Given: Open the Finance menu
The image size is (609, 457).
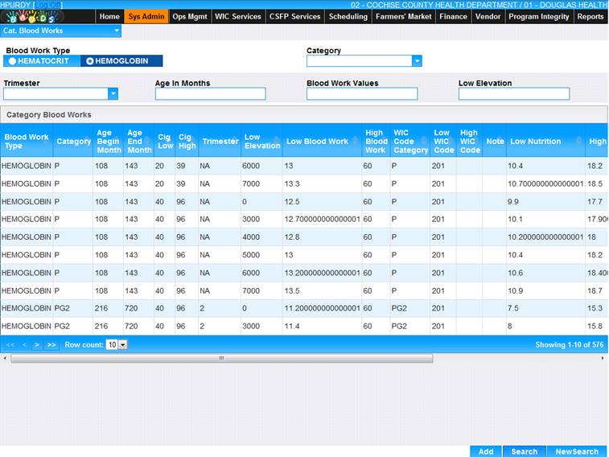Looking at the screenshot, I should 453,17.
